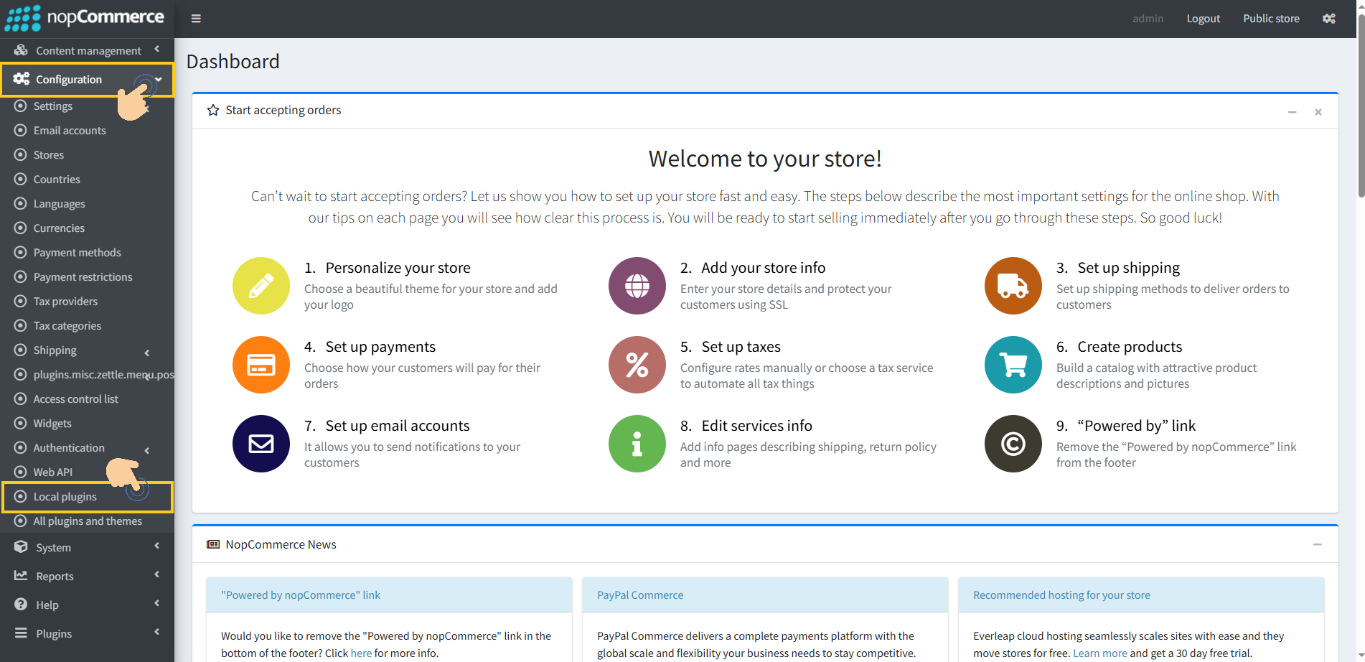Collapse the NopCommerce News panel
Image resolution: width=1365 pixels, height=662 pixels.
(1318, 544)
